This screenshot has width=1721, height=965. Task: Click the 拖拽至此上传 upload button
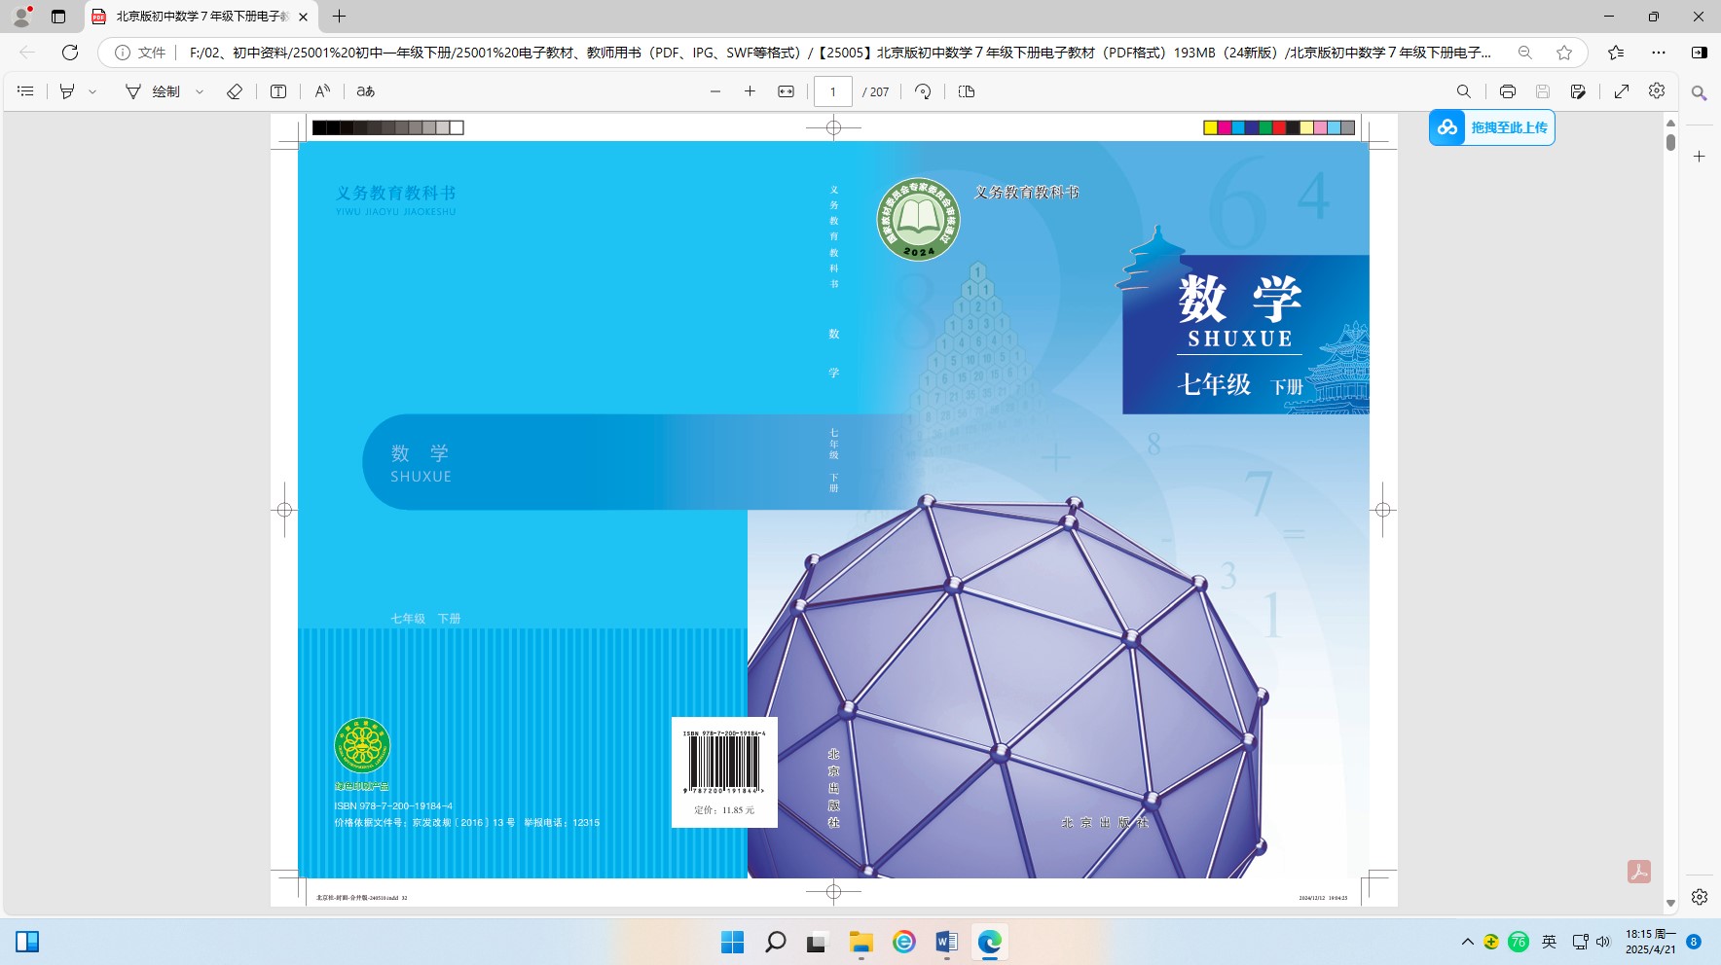pos(1492,127)
